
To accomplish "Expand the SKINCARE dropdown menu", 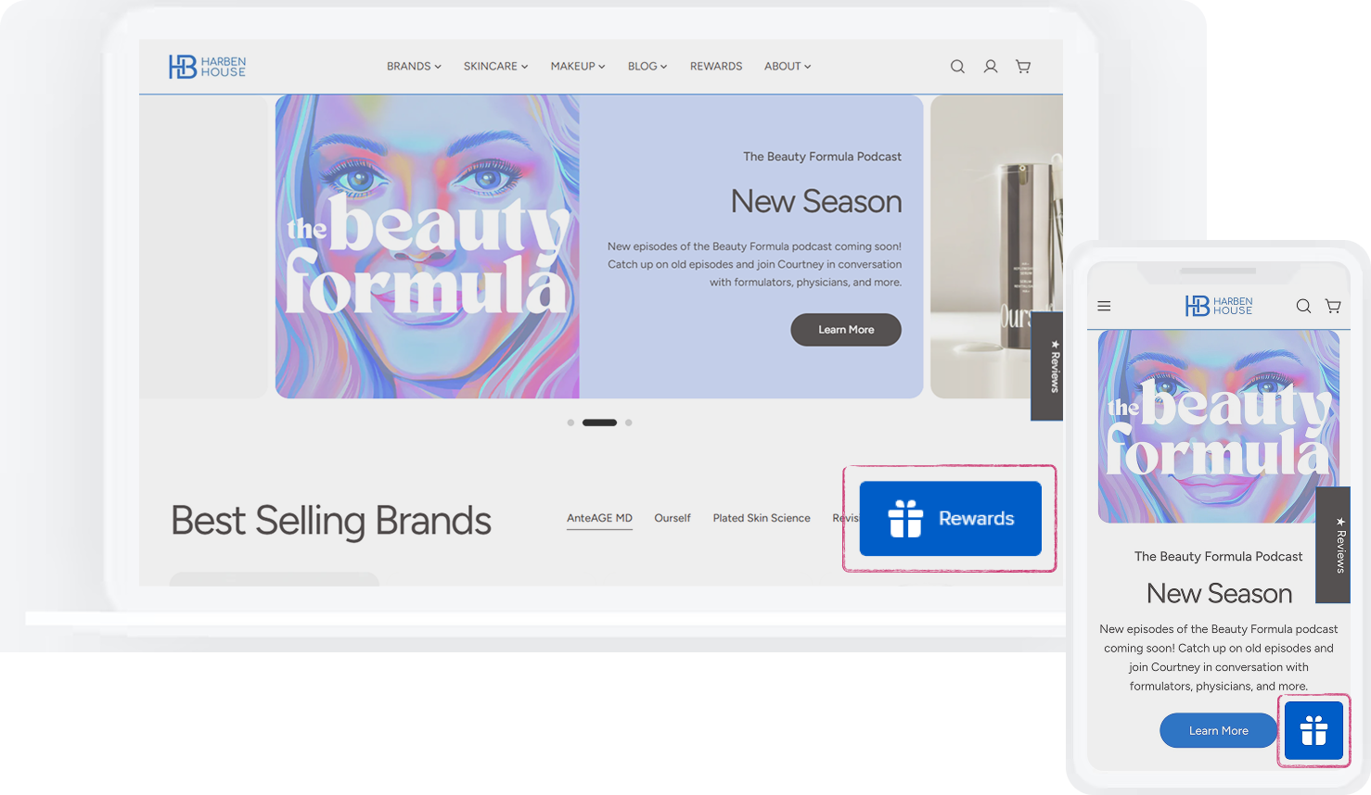I will [x=495, y=67].
